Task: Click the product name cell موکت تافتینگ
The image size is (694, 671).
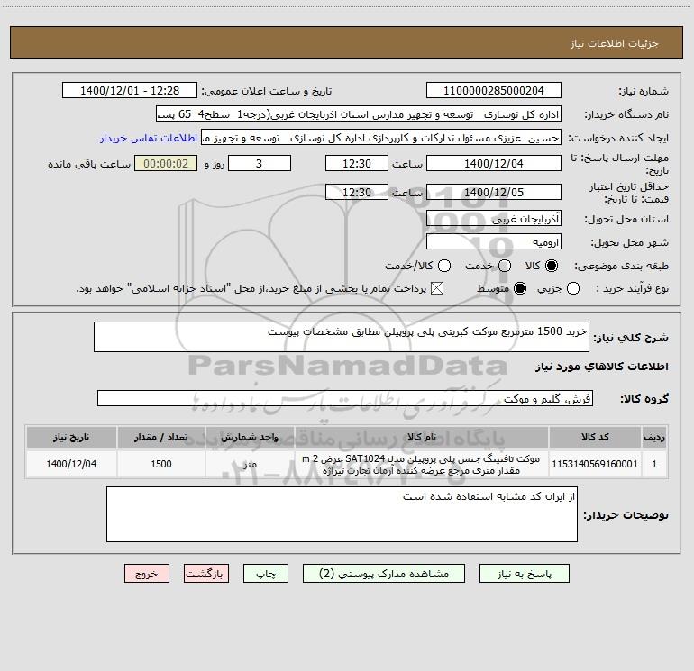Action: [422, 464]
